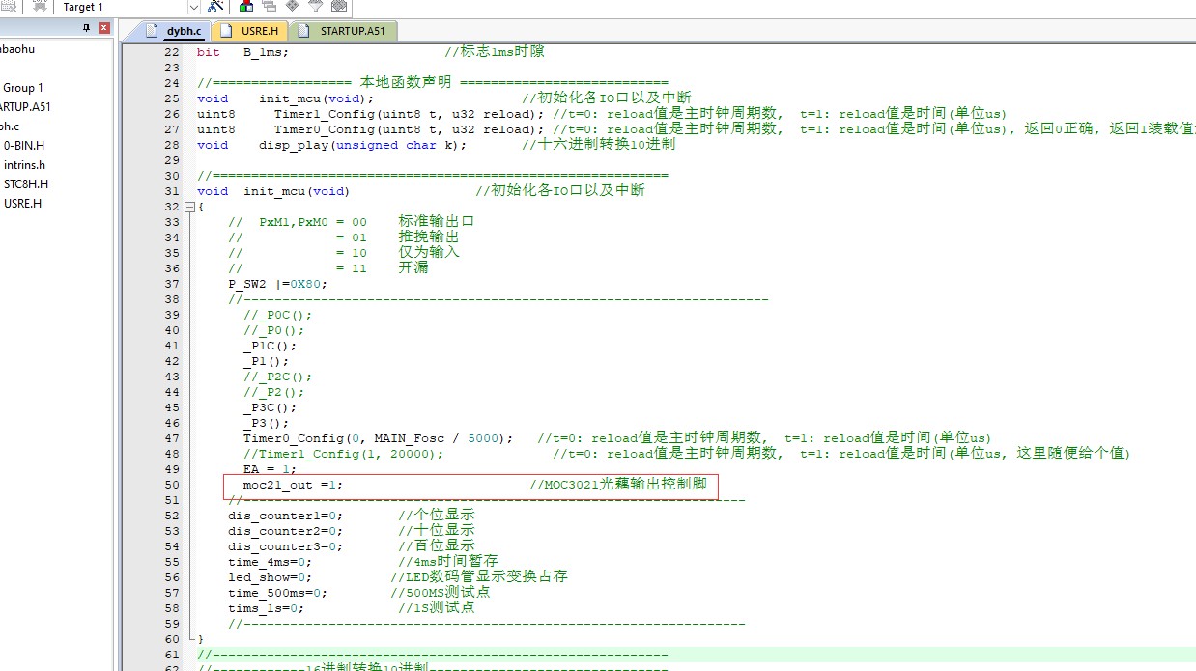Screen dimensions: 1196x671
Task: Select the 0-BIN.H header file
Action: (x=24, y=146)
